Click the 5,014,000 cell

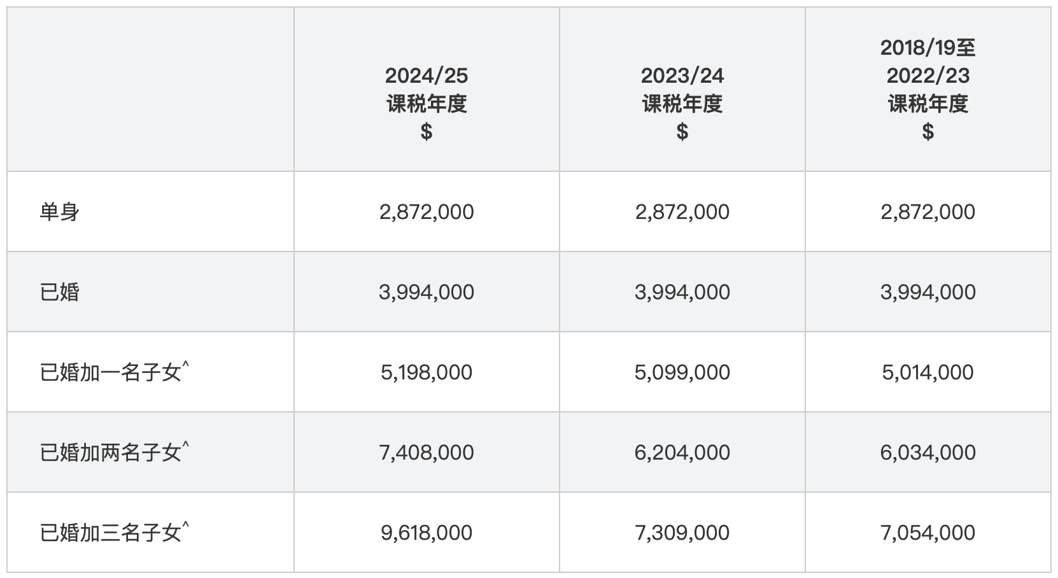[928, 372]
